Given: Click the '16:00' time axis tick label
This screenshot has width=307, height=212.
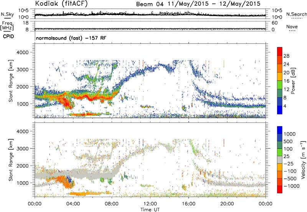Looking at the screenshot, I should tap(188, 204).
